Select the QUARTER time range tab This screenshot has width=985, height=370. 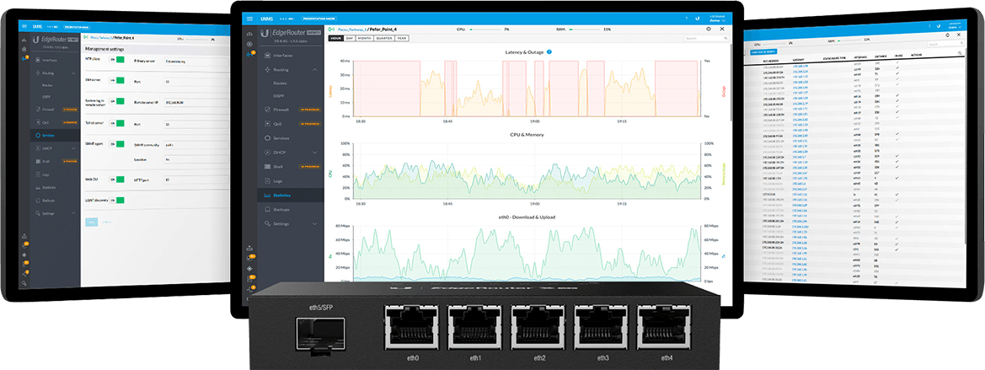click(384, 38)
